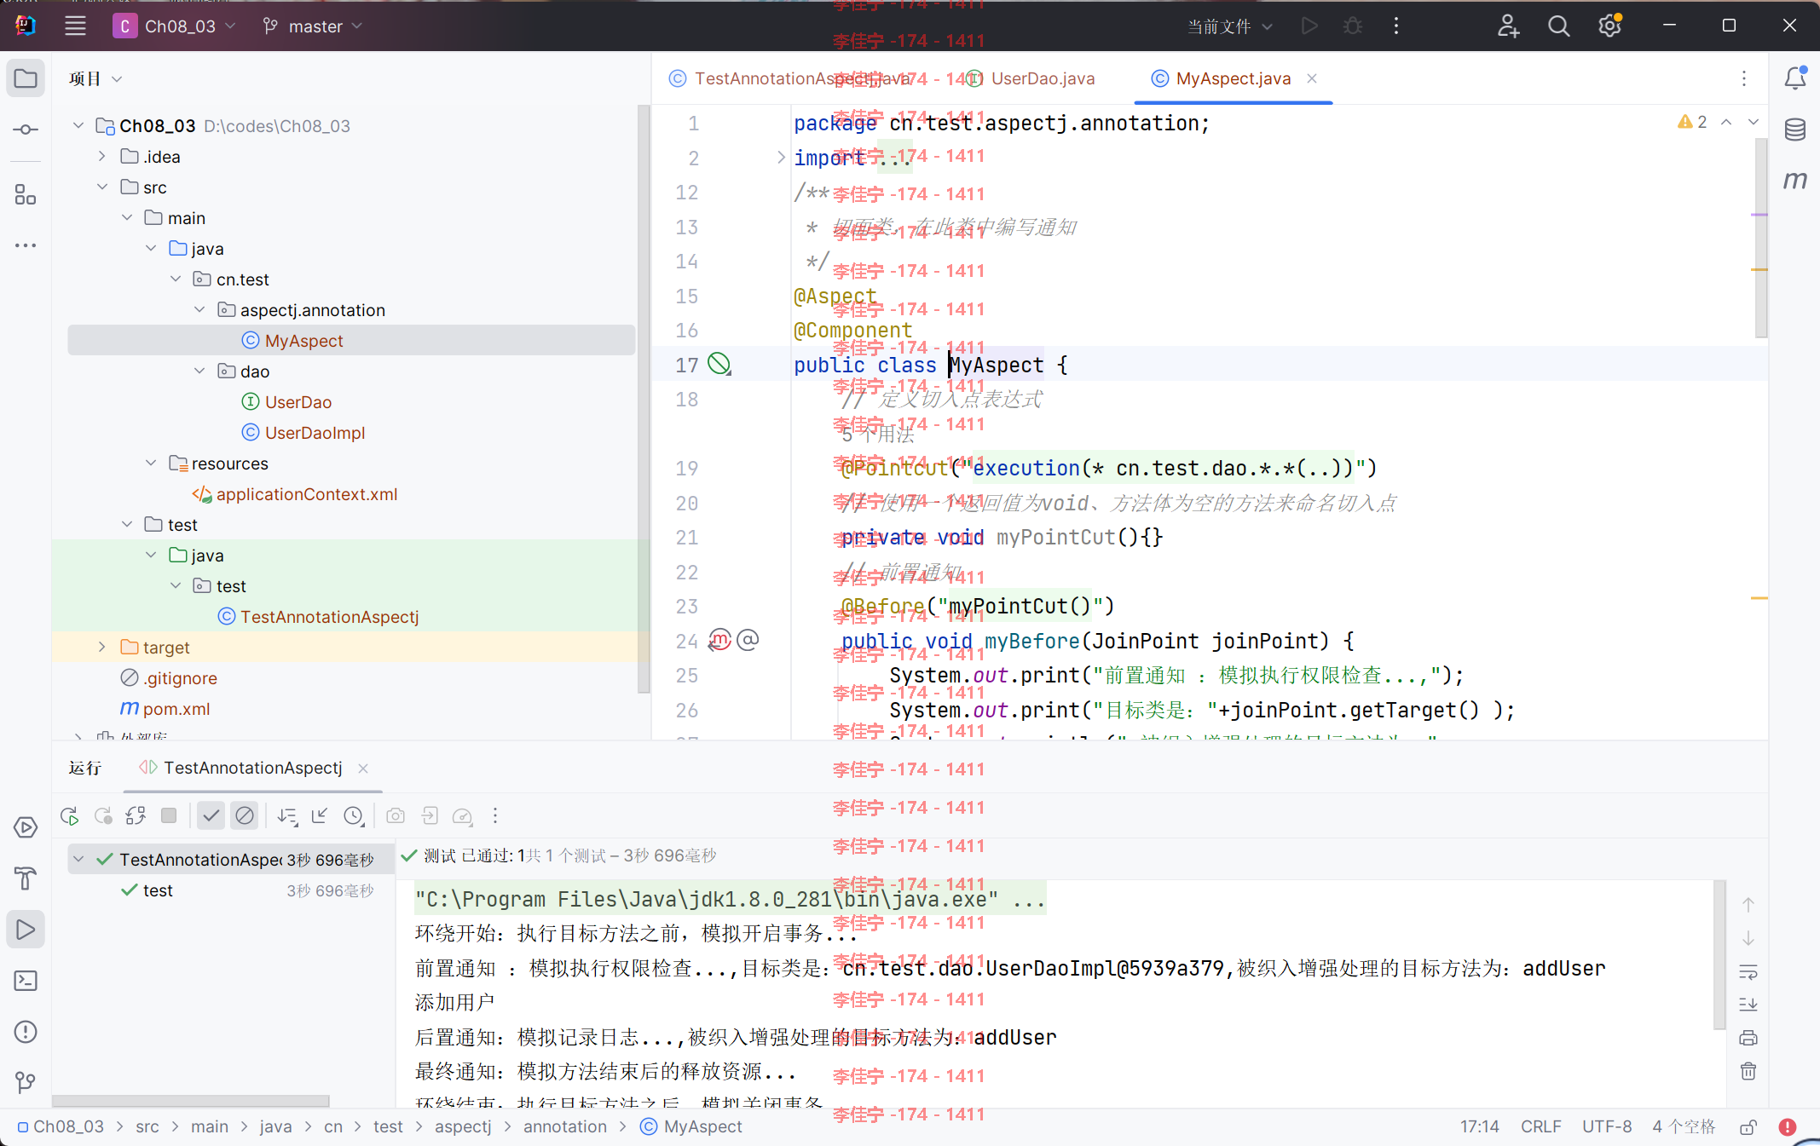Open more test runner options
The height and width of the screenshot is (1146, 1820).
495,816
